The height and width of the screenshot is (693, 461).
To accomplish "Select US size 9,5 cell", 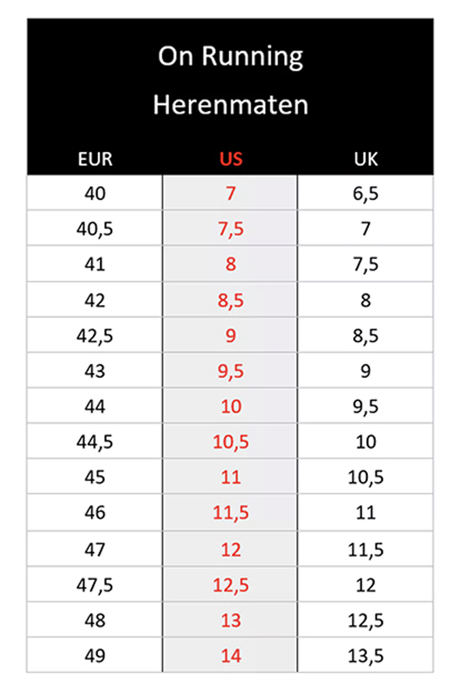I will pyautogui.click(x=231, y=371).
